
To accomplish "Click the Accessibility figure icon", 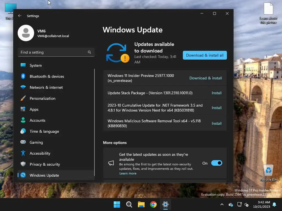I will 23,153.
